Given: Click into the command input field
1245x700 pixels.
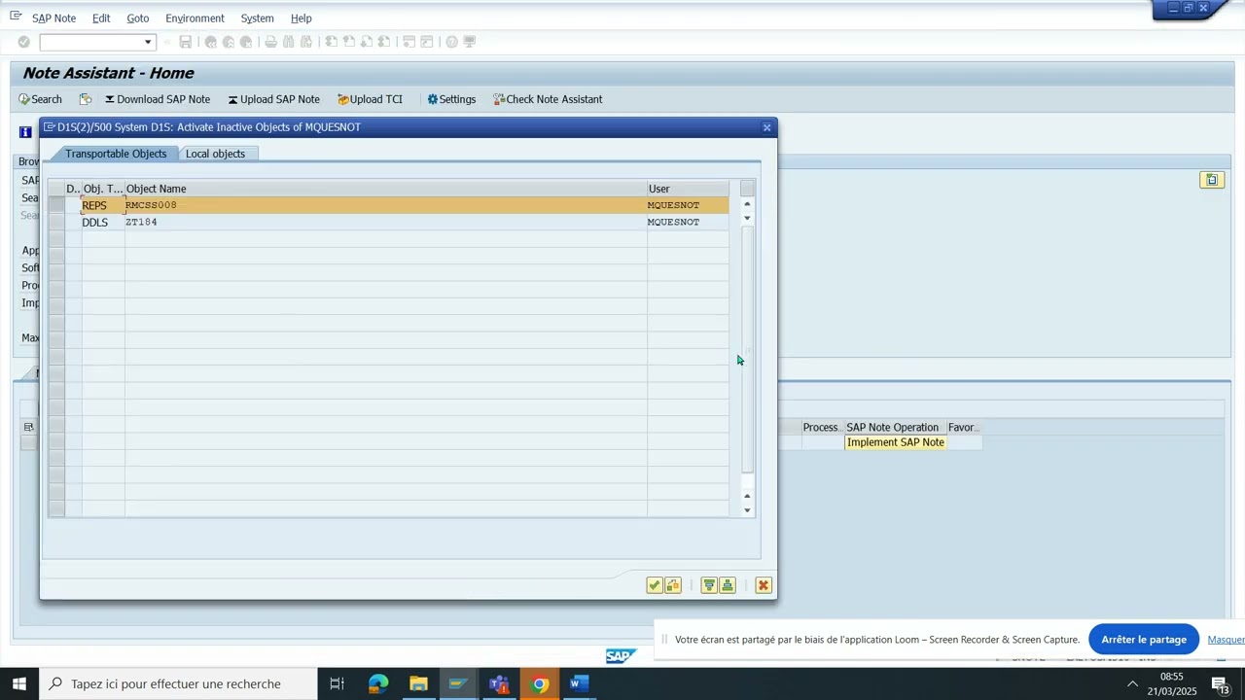Looking at the screenshot, I should click(90, 42).
